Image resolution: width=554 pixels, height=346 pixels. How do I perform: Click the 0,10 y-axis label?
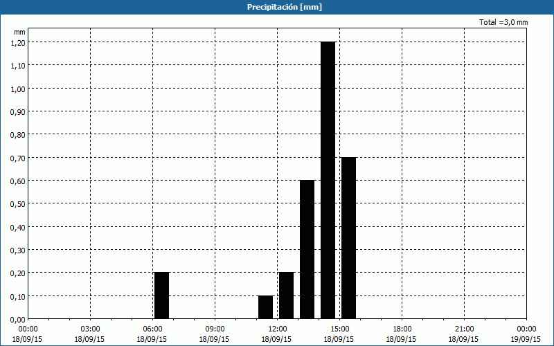click(18, 296)
